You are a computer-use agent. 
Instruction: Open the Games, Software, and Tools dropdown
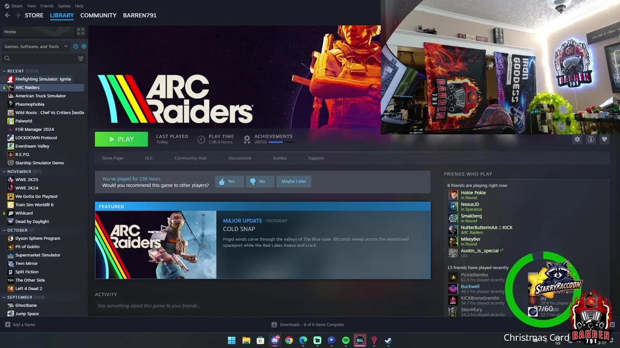[x=36, y=46]
